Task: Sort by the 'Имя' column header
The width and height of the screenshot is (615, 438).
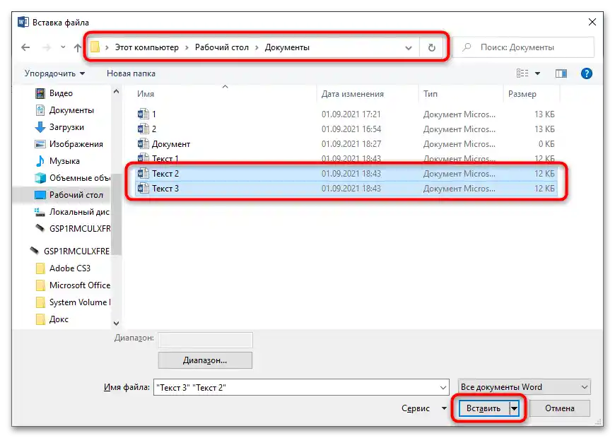Action: pyautogui.click(x=146, y=94)
